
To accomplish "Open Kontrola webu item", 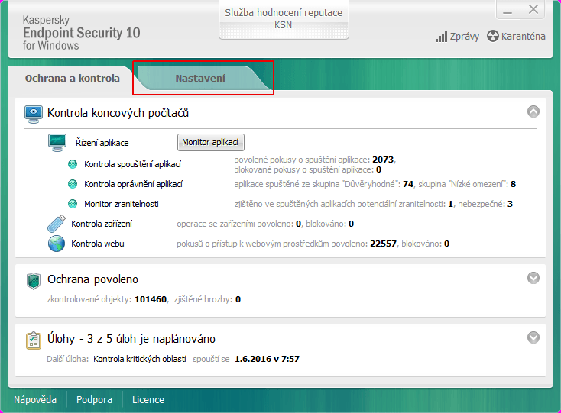I will point(98,244).
